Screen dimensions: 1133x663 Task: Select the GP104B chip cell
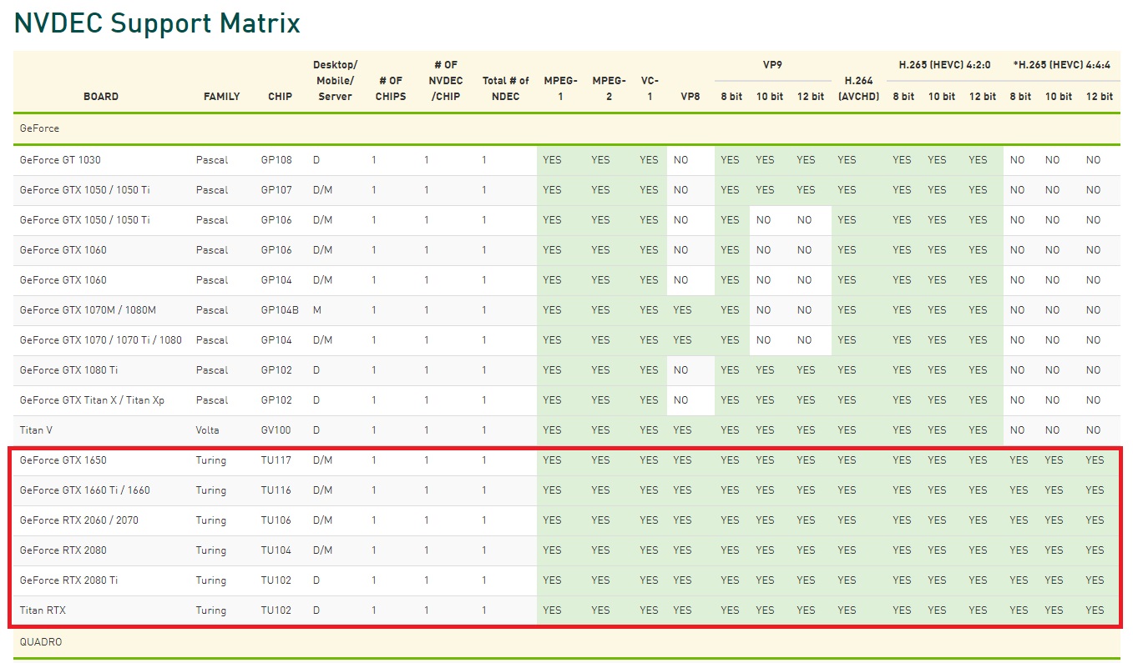click(x=280, y=310)
